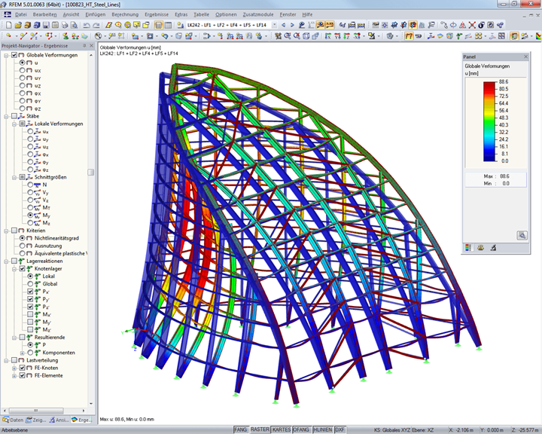
Task: Close the Projekt-Navigator pane
Action: [x=92, y=46]
